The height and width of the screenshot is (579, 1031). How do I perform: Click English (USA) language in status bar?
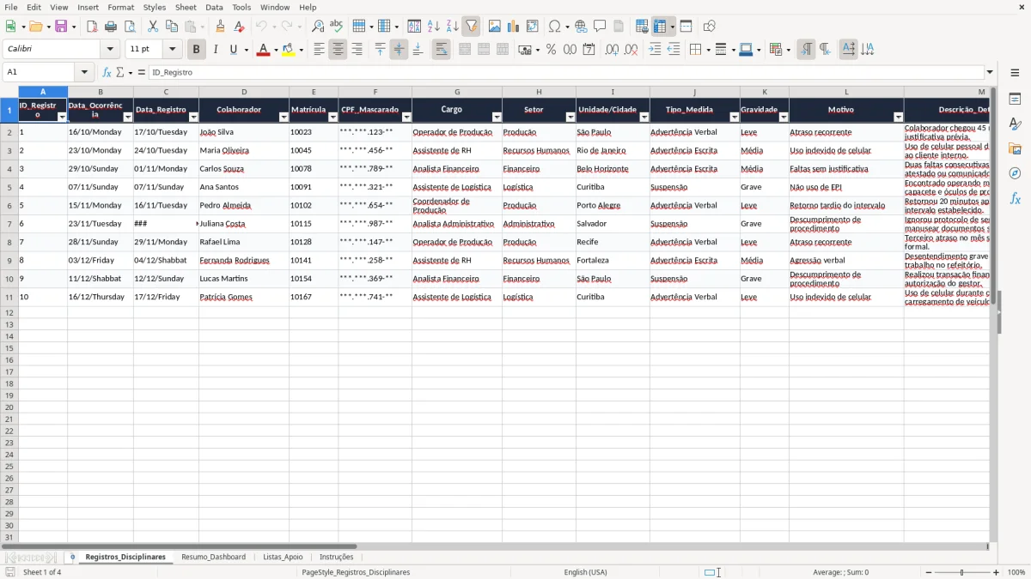585,572
